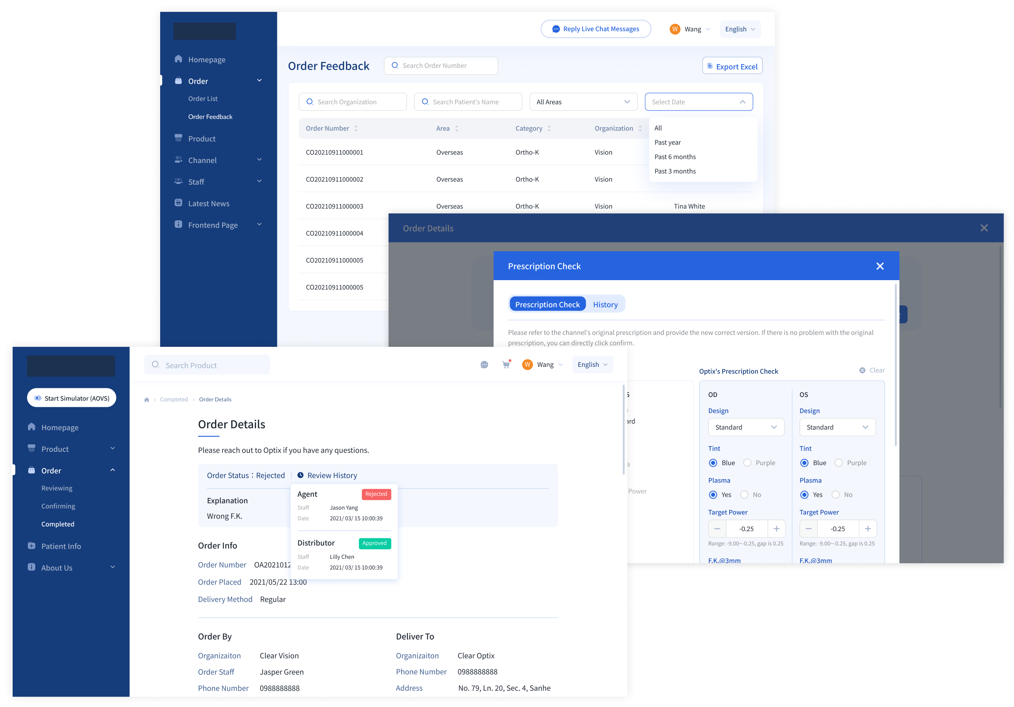
Task: Increase OD Target Power with plus
Action: (776, 529)
